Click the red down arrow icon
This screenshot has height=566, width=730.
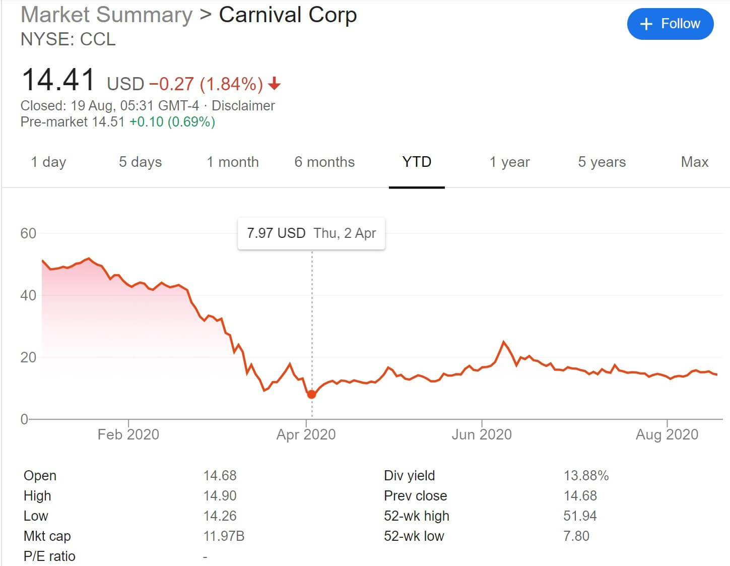pos(275,84)
